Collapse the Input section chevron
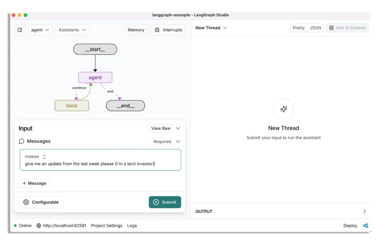This screenshot has width=381, height=244. tap(178, 128)
